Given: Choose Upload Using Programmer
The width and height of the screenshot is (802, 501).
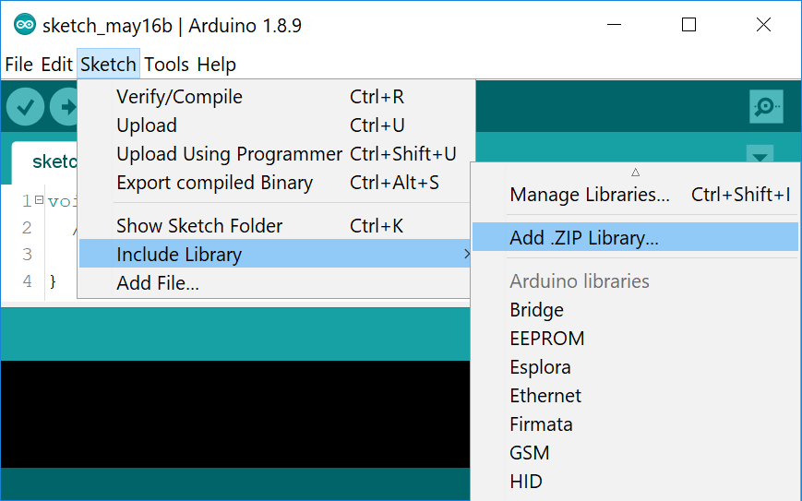Looking at the screenshot, I should 229,154.
